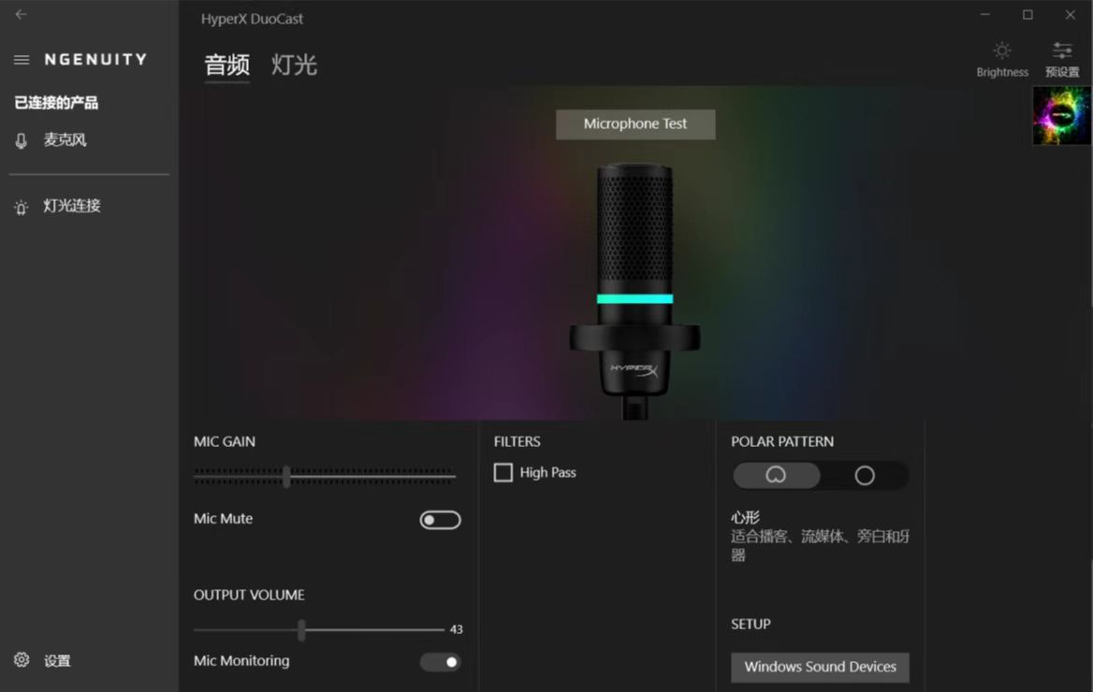Click the Mic Gain slider track

click(x=325, y=477)
